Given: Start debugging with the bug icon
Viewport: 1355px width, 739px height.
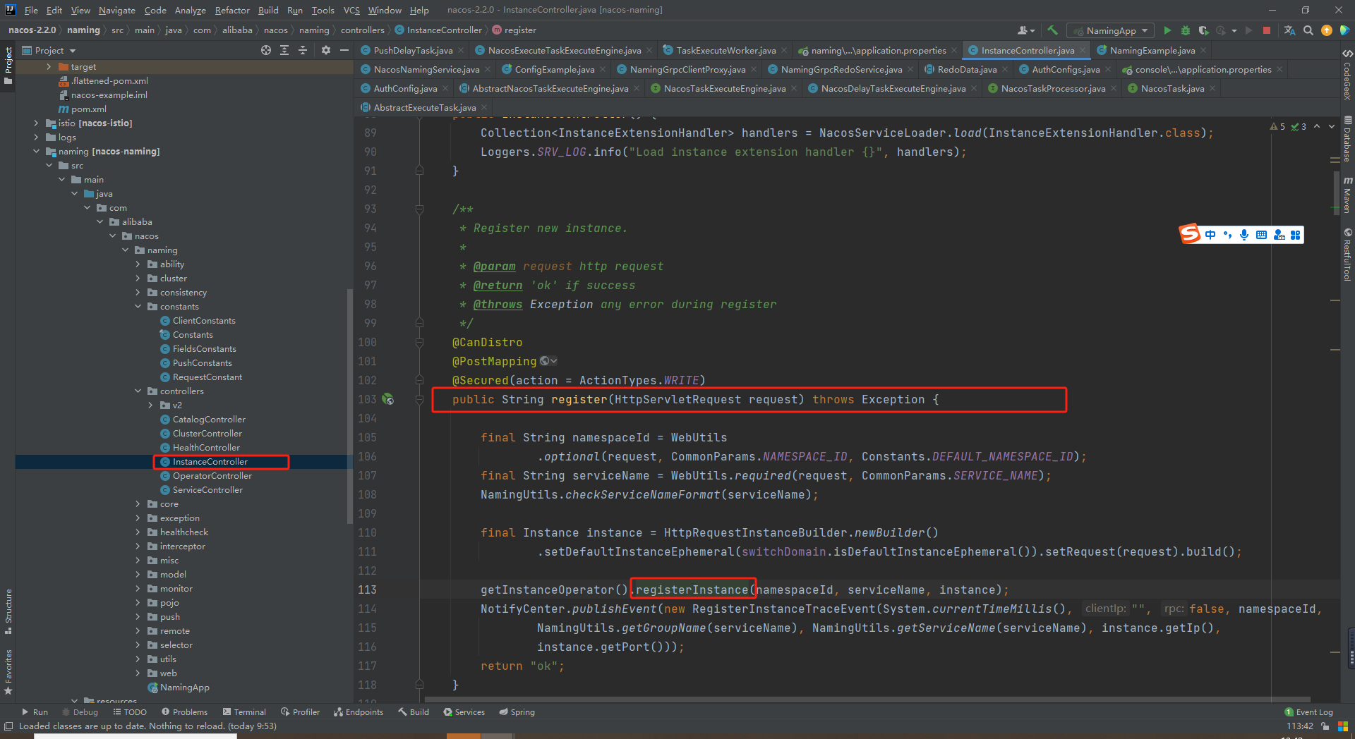Looking at the screenshot, I should [1186, 30].
